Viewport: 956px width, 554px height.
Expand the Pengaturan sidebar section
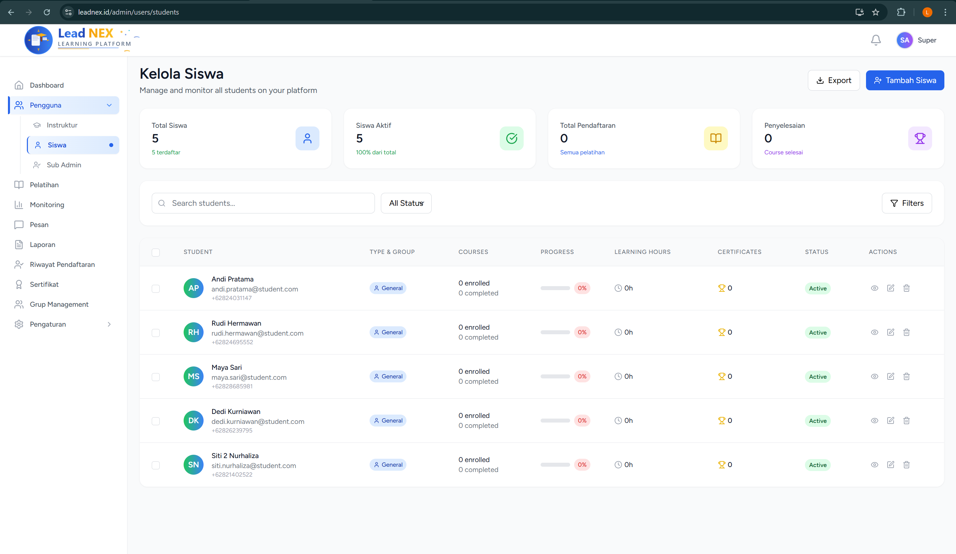(x=109, y=324)
